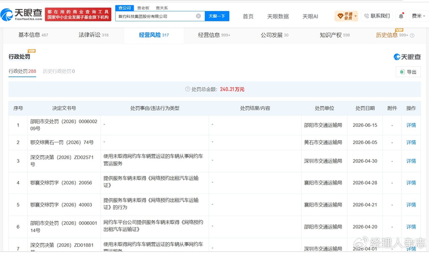The image size is (429, 253).
Task: Click 襄阳市交通运输局 in row 4
Action: 323,183
